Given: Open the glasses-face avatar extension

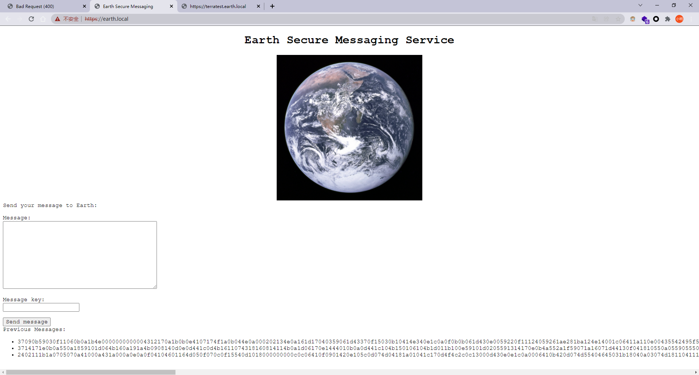Looking at the screenshot, I should (633, 19).
